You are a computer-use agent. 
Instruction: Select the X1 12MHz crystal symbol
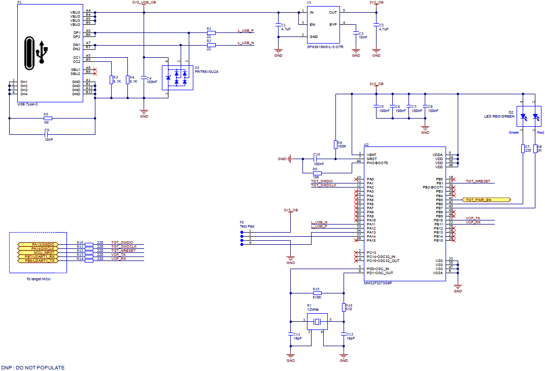pyautogui.click(x=317, y=321)
